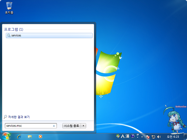This screenshot has height=140, width=187.
Task: Launch Internet Explorer from the taskbar
Action: 19,136
